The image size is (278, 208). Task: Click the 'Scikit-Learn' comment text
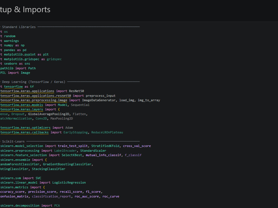pos(13,141)
